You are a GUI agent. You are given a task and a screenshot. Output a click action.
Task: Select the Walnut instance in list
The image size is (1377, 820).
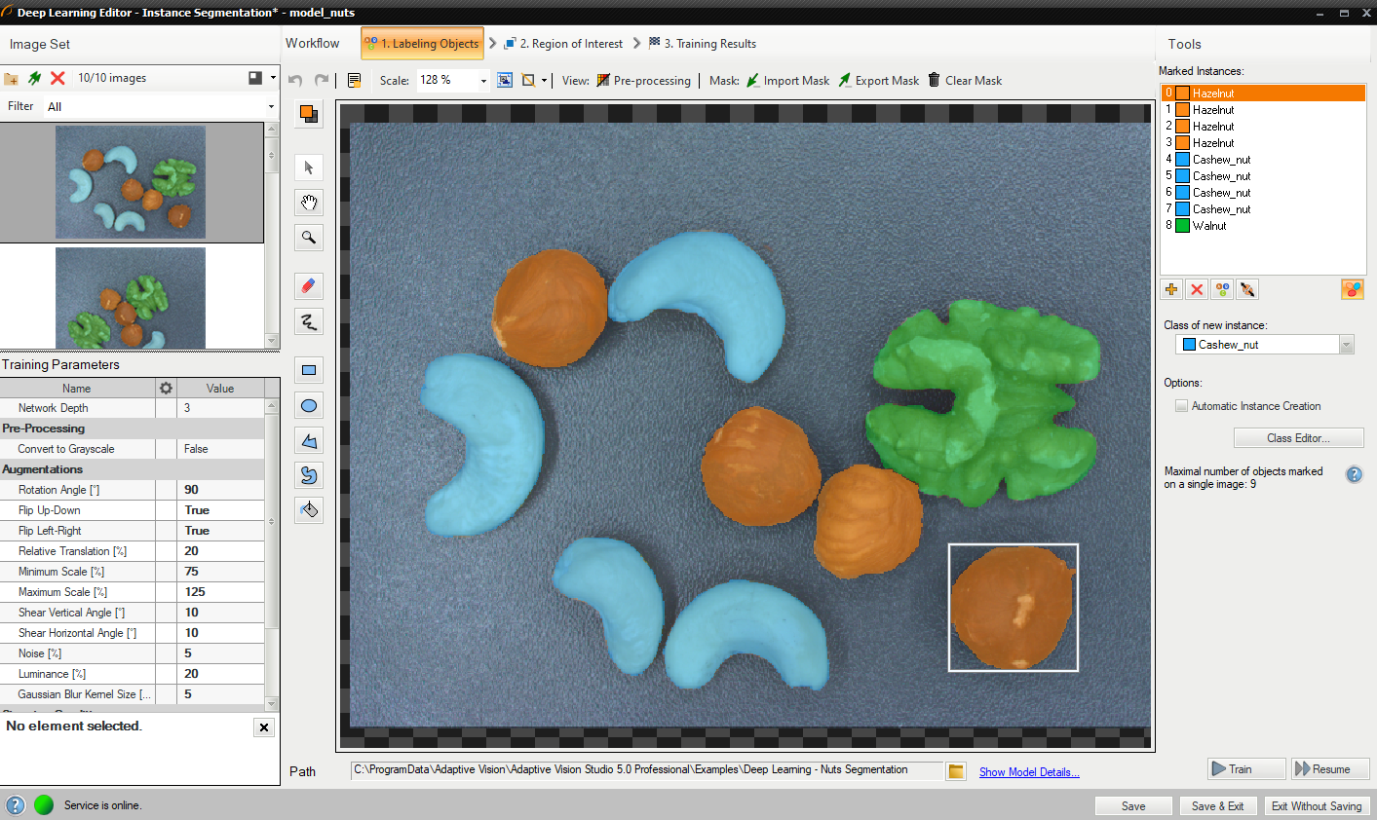coord(1209,226)
